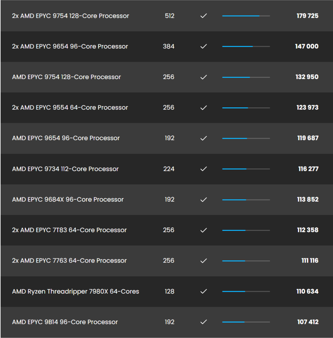Click checkmark in AMD EPYC 9754 128-Core row

tap(204, 77)
